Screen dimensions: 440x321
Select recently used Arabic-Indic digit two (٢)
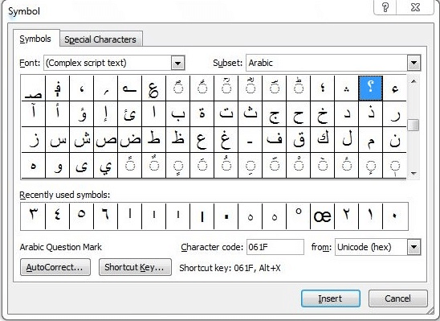pos(347,216)
